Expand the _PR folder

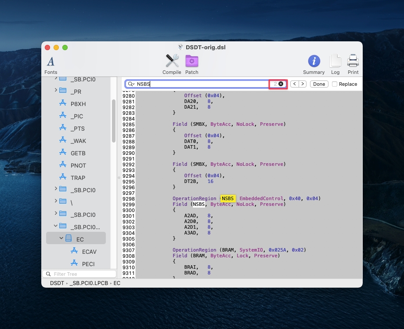pyautogui.click(x=56, y=91)
